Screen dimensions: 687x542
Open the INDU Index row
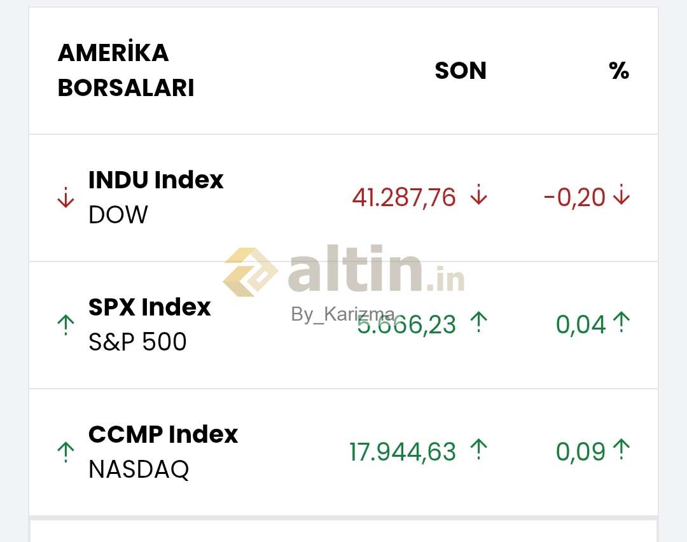pos(343,198)
